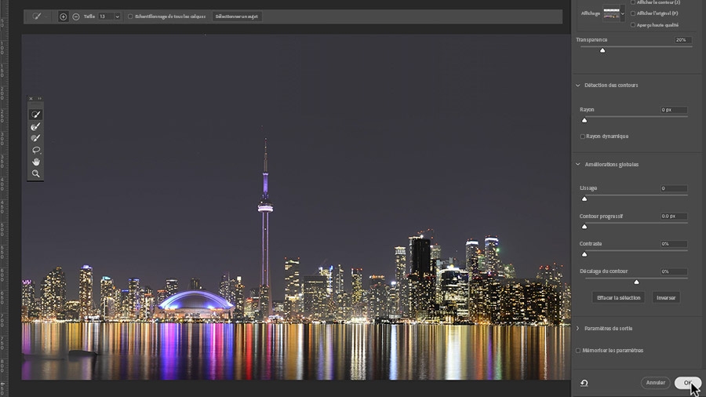Click the Lissage value field
706x397 pixels.
pos(674,188)
